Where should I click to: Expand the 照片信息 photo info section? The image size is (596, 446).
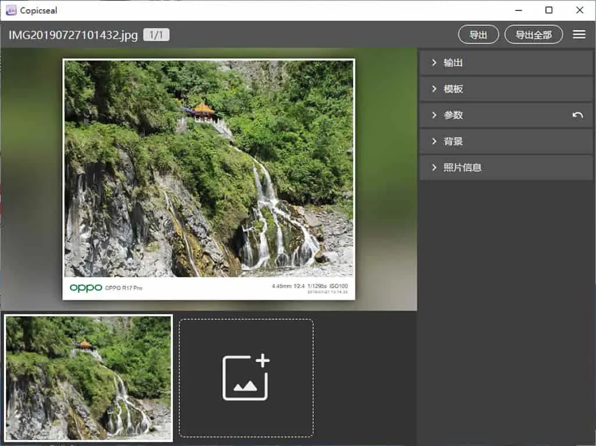pyautogui.click(x=506, y=168)
